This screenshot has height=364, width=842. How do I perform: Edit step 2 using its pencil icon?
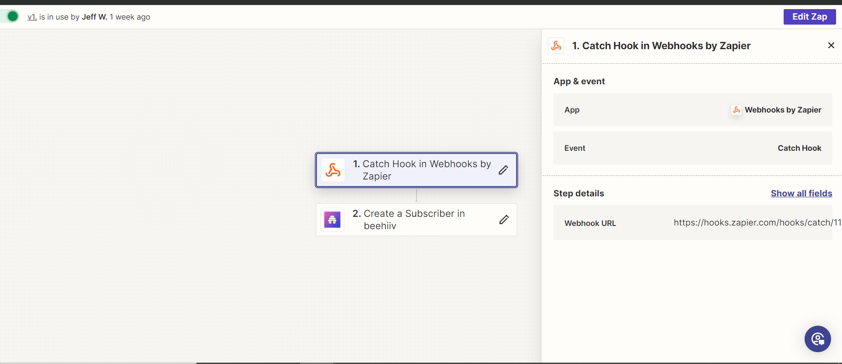click(x=504, y=220)
